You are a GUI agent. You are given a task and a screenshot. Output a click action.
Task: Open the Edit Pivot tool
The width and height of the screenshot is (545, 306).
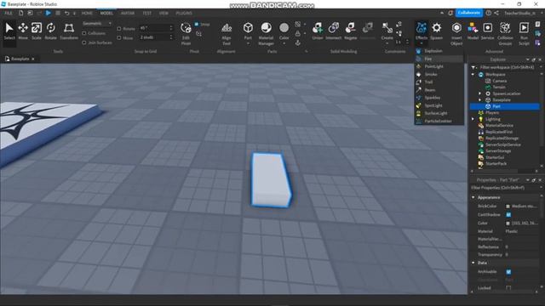[x=186, y=34]
